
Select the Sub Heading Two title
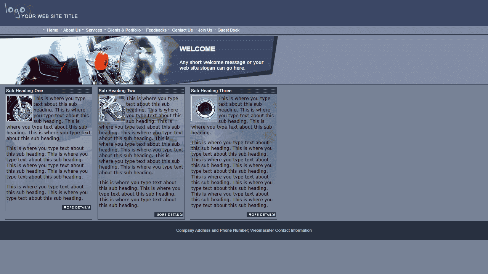pos(117,91)
